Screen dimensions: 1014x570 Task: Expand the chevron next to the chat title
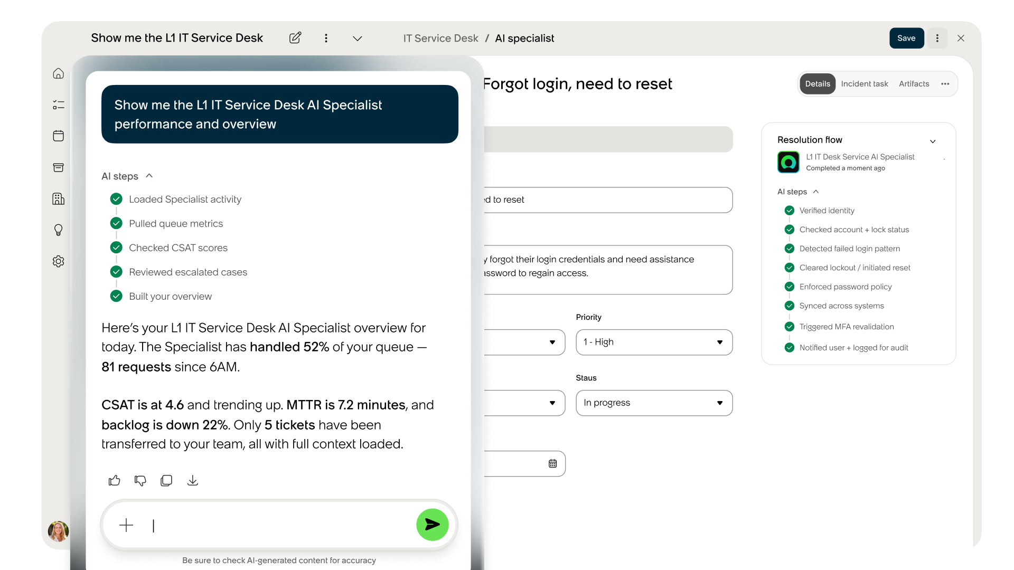pos(358,39)
